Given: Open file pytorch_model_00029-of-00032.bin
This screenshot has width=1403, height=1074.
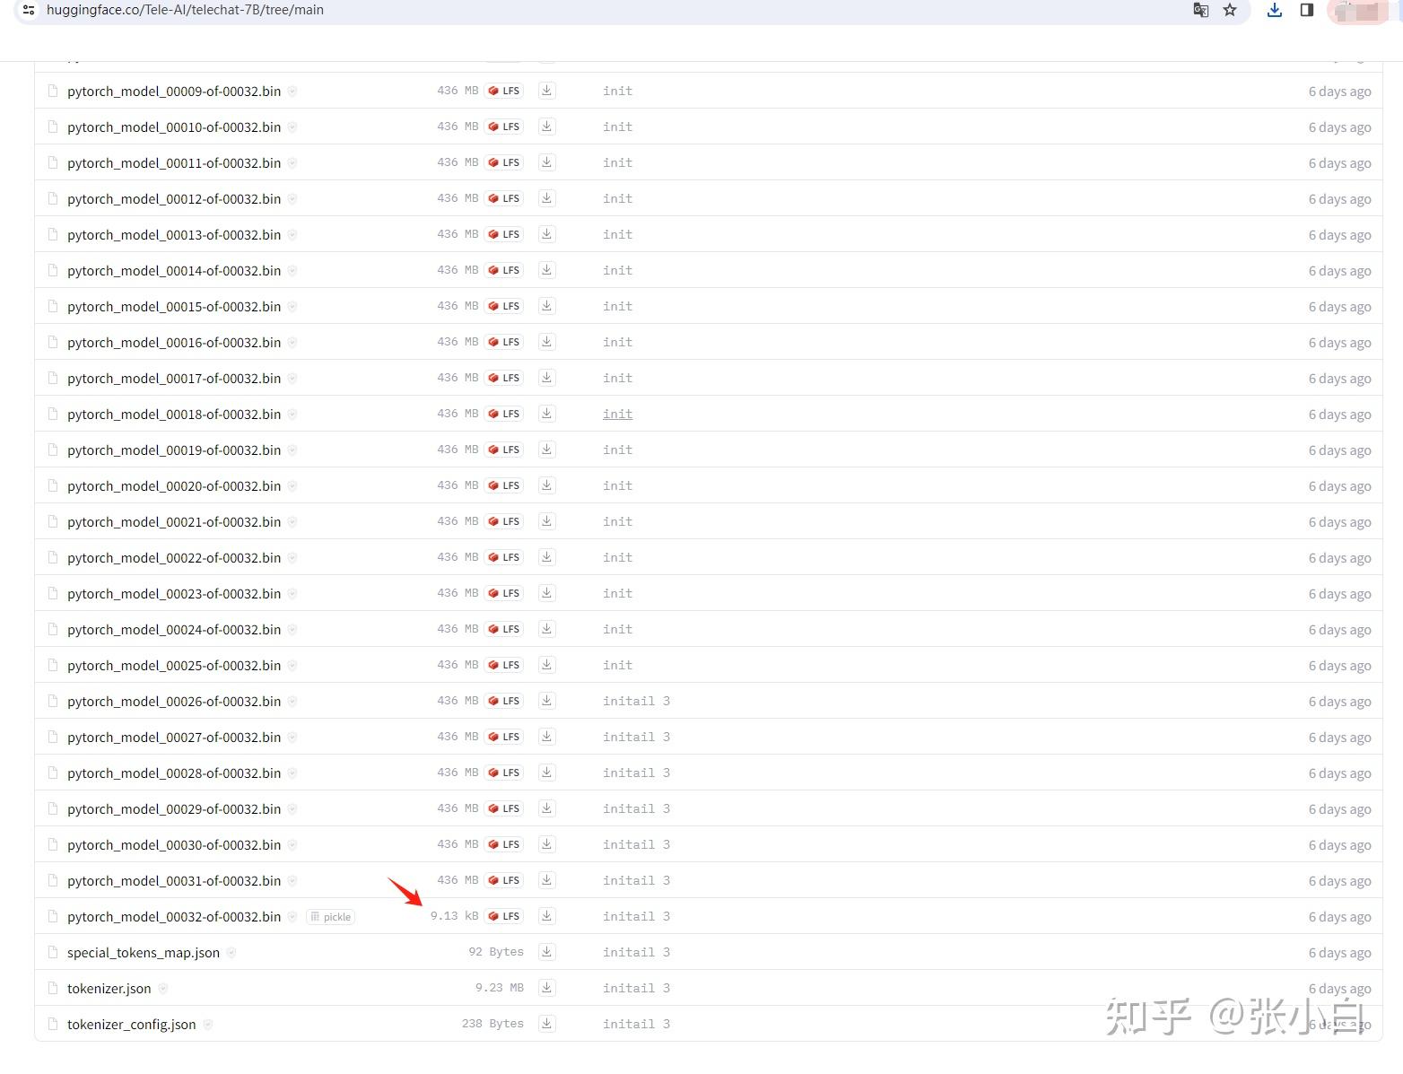Looking at the screenshot, I should [174, 809].
